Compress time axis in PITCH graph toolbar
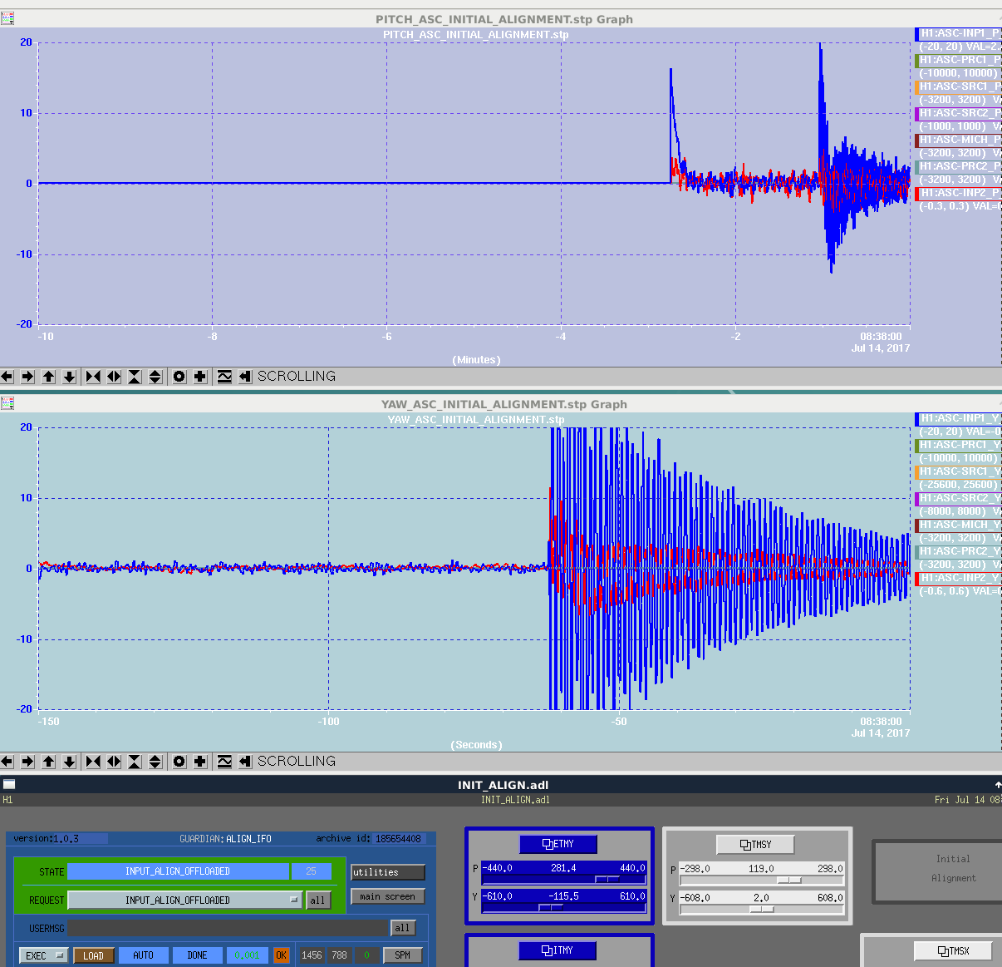The height and width of the screenshot is (967, 1002). (x=93, y=377)
